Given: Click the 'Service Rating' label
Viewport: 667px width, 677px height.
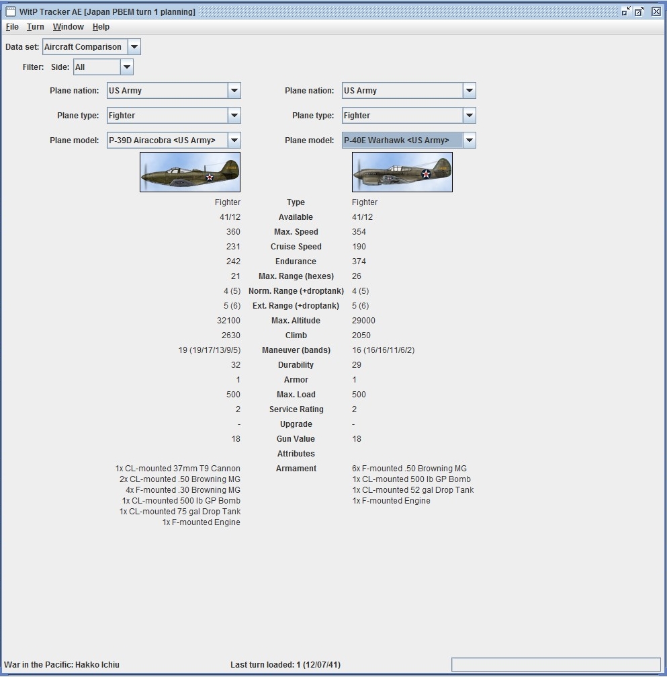Looking at the screenshot, I should [x=296, y=409].
